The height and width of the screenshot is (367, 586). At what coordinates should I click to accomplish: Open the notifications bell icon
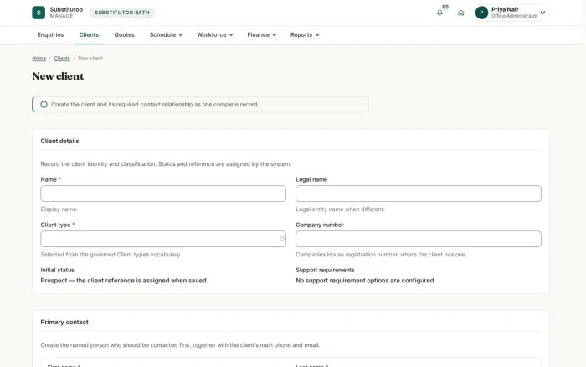pyautogui.click(x=439, y=13)
